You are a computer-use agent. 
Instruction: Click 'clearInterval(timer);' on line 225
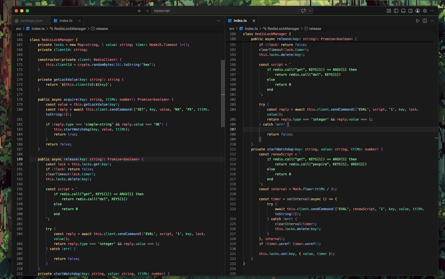point(296,224)
